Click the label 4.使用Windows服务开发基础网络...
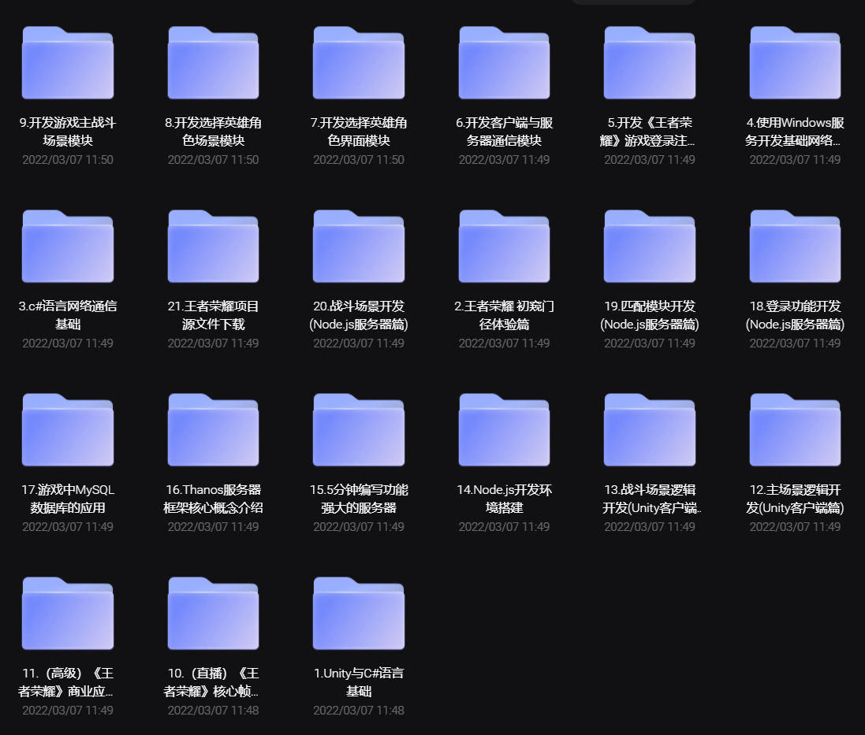 (795, 132)
